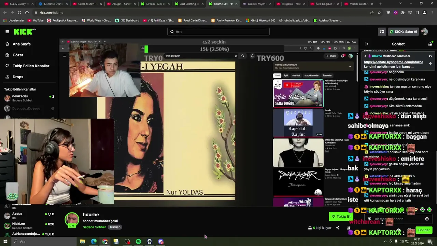Screen dimensions: 437x246
Task: Open Takip Edilen Kanallar in the sidebar
Action: pyautogui.click(x=31, y=66)
